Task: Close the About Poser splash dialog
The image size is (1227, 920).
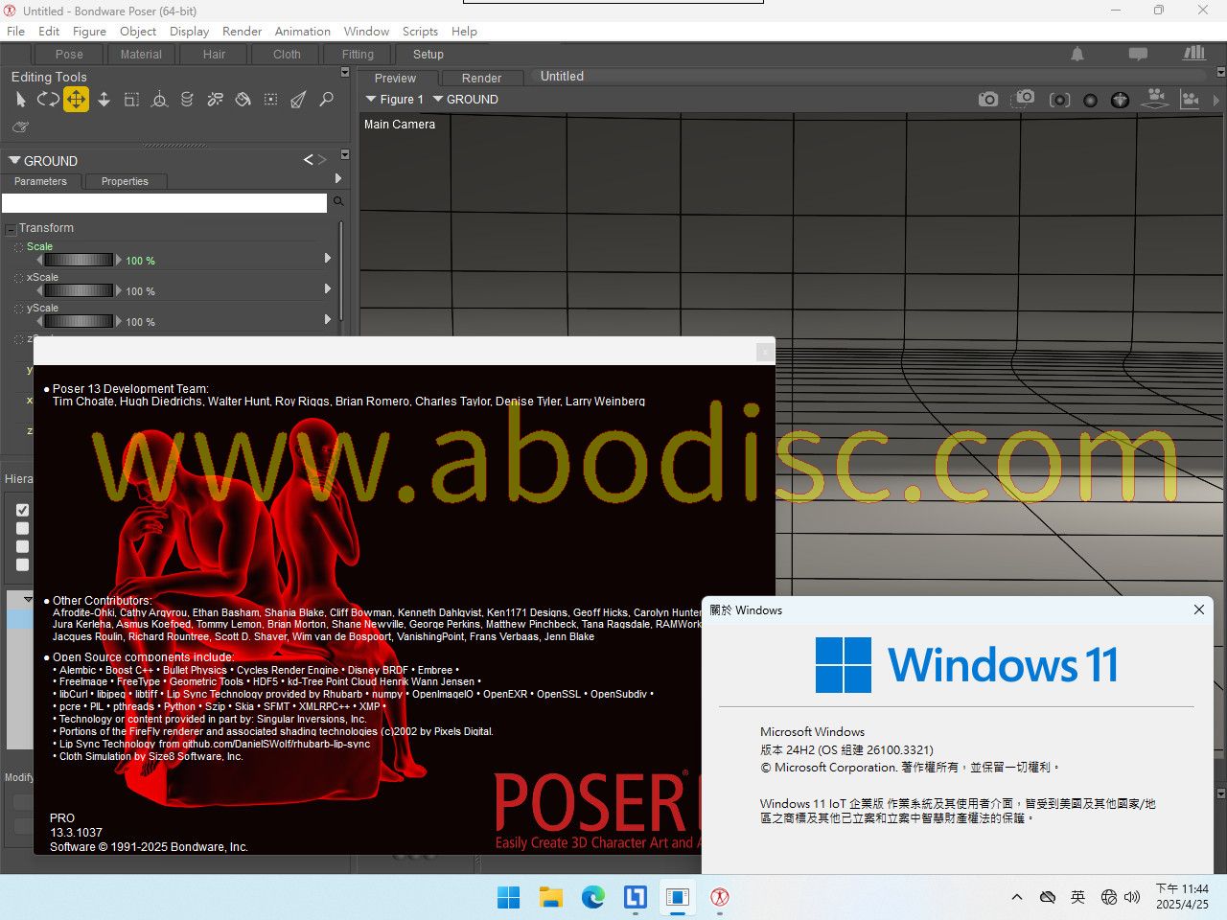Action: coord(764,352)
